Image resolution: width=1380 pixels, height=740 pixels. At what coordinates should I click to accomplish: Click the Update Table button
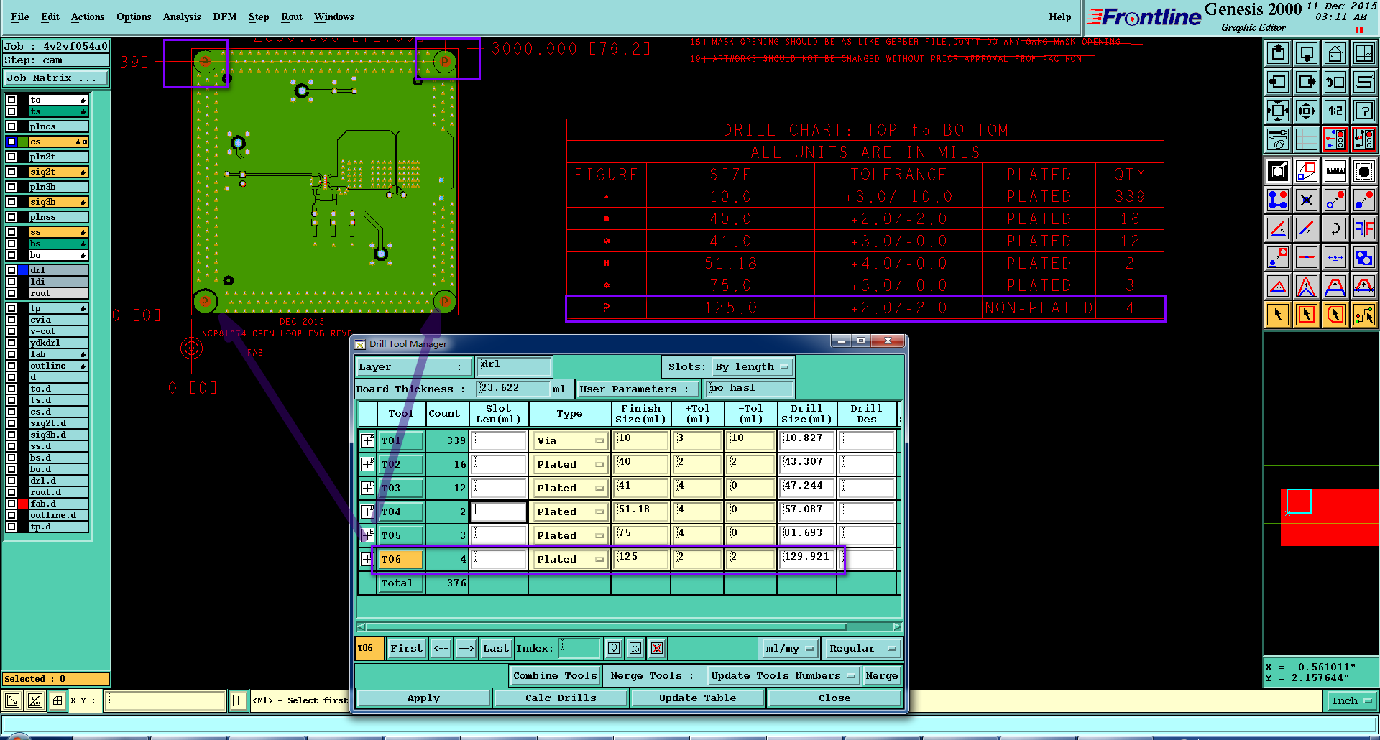[x=697, y=698]
